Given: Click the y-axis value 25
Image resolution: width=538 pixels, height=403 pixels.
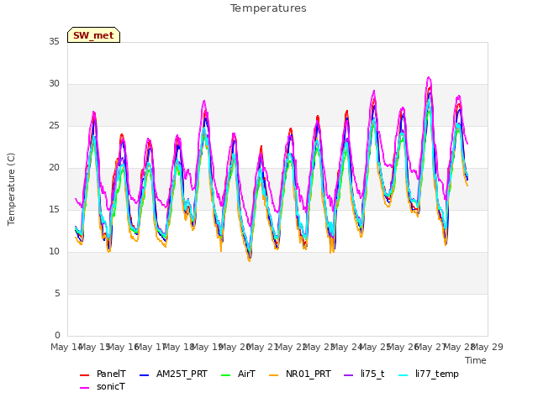Looking at the screenshot, I should coord(54,126).
